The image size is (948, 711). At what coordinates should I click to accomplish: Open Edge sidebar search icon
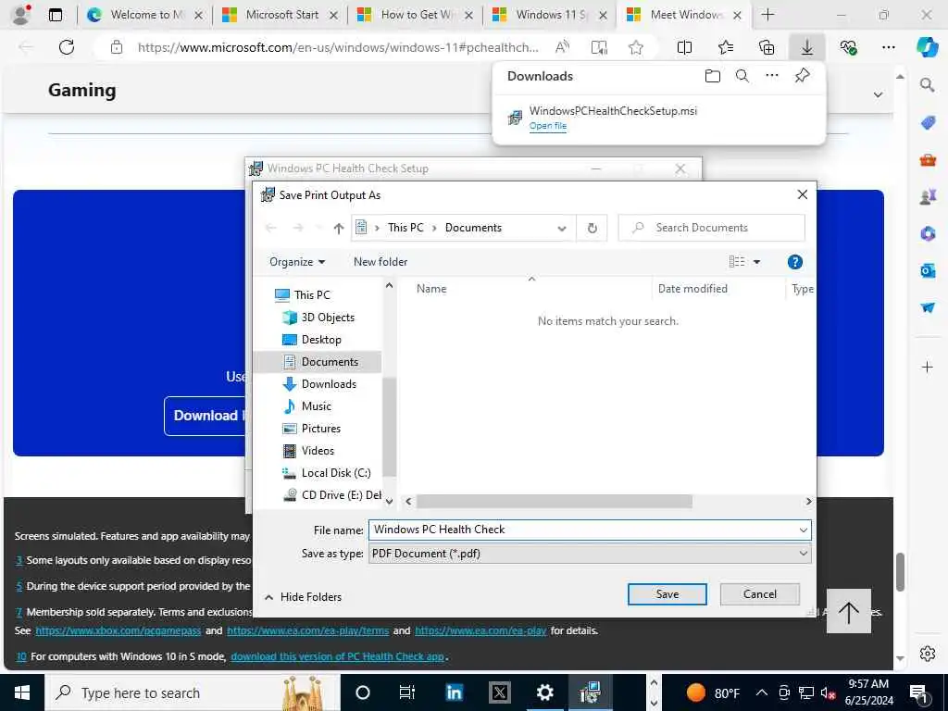tap(928, 84)
